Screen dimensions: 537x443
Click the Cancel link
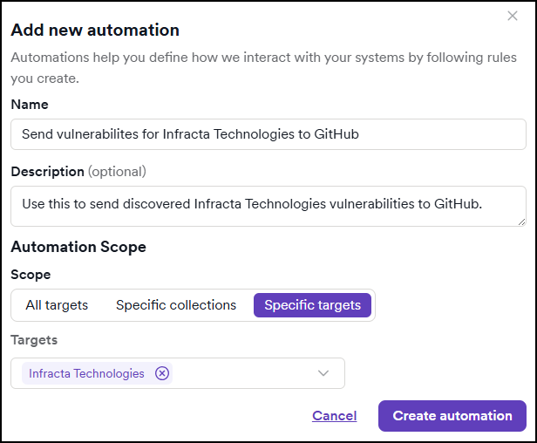334,416
